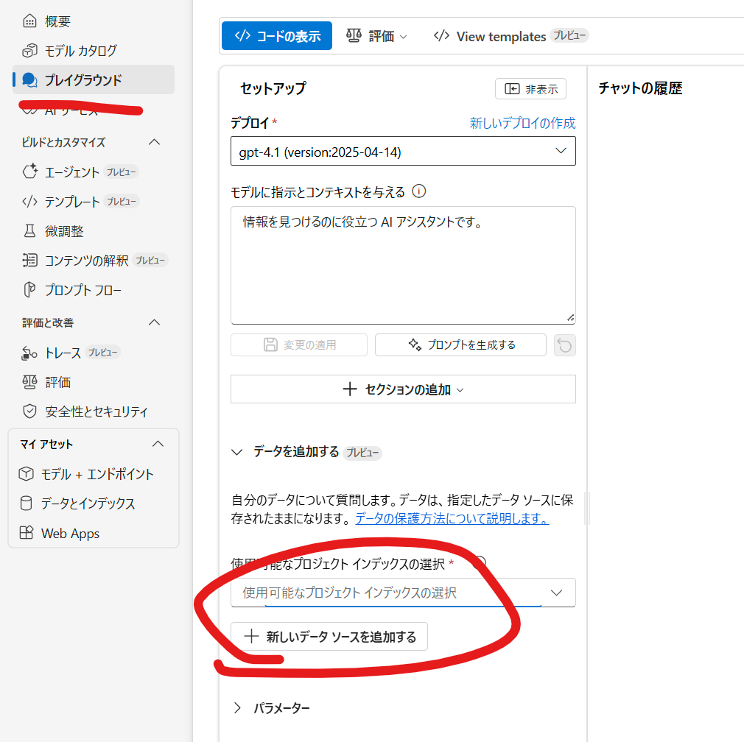
Task: Open the 評価 dropdown in the toolbar
Action: (376, 36)
